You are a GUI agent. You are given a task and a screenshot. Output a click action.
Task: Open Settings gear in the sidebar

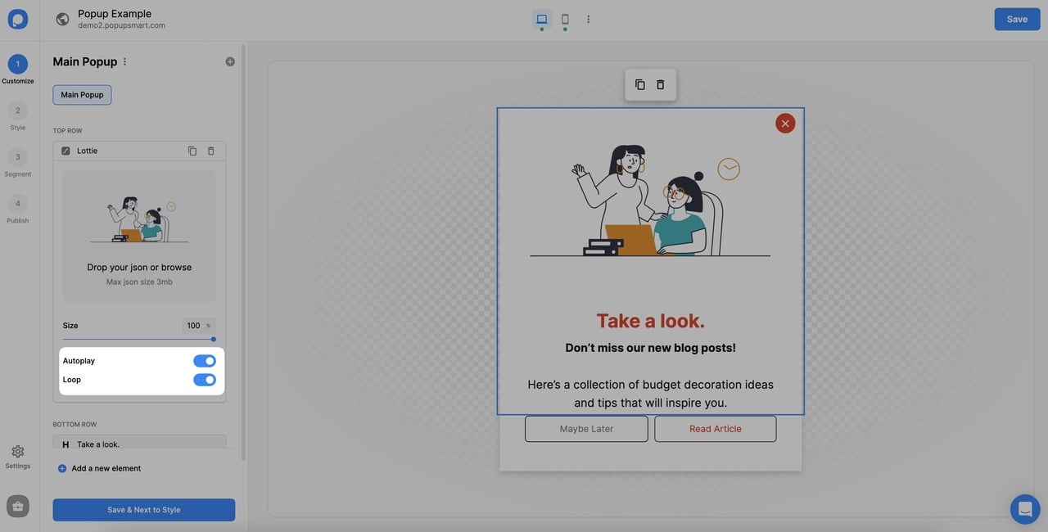18,452
